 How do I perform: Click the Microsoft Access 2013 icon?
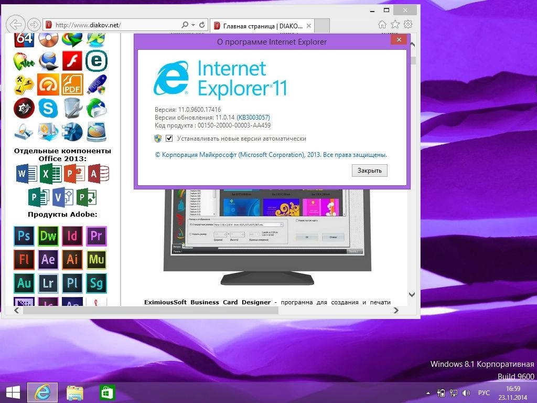[x=98, y=174]
